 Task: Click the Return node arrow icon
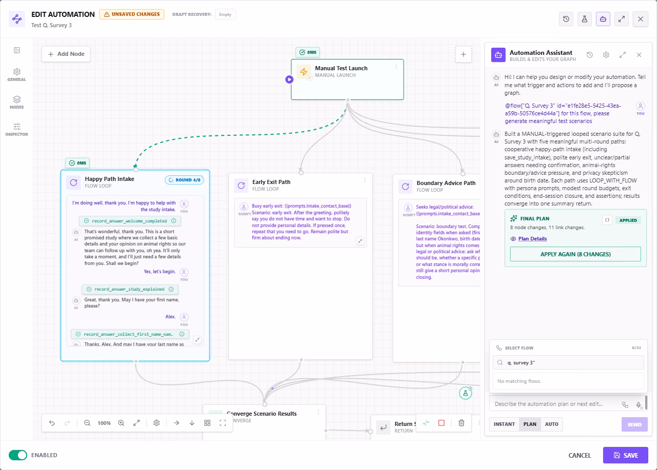click(382, 427)
